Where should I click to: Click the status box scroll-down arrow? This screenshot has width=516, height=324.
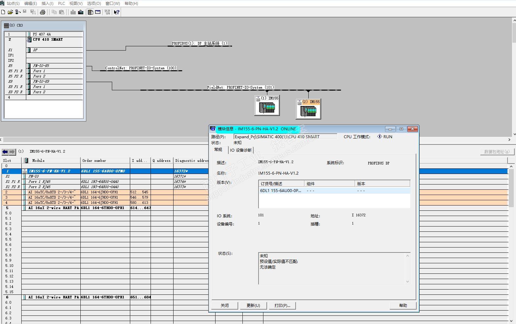point(408,282)
